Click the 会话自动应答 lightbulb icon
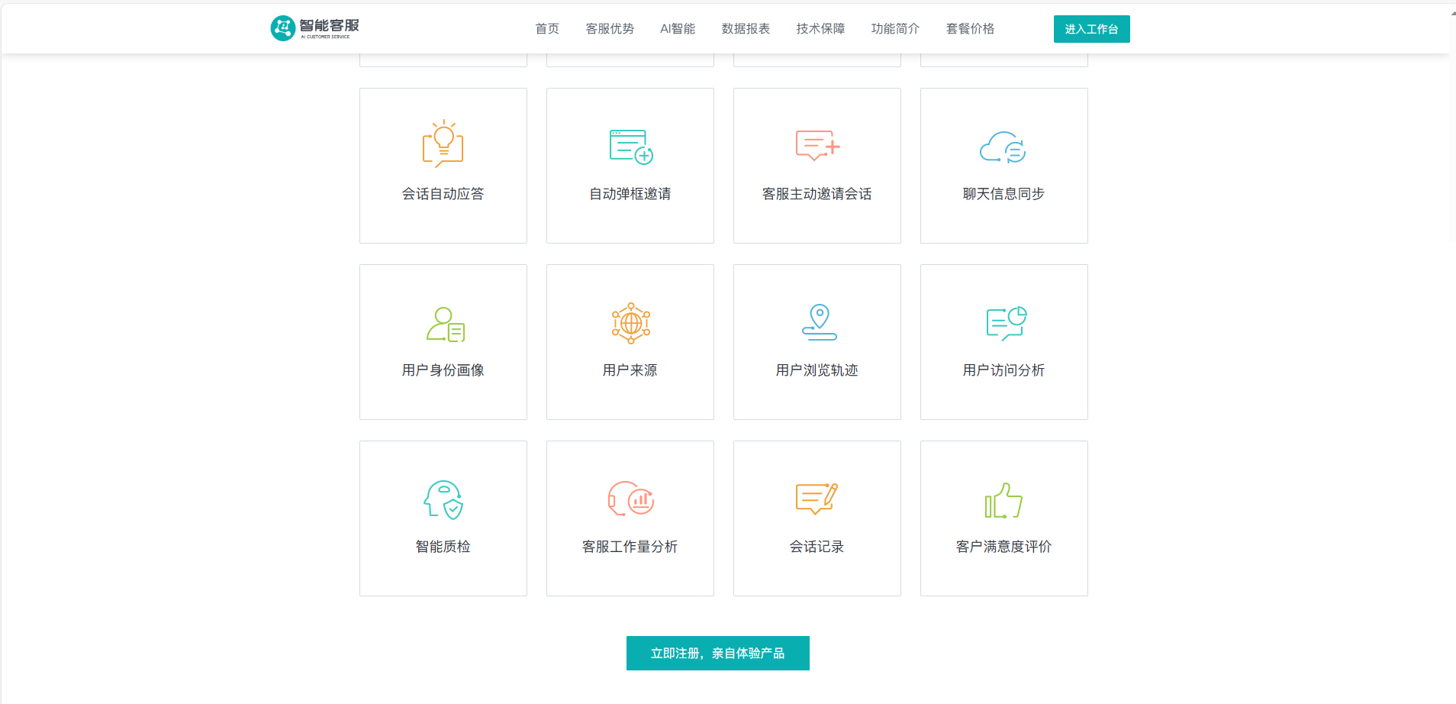This screenshot has height=704, width=1456. click(443, 144)
